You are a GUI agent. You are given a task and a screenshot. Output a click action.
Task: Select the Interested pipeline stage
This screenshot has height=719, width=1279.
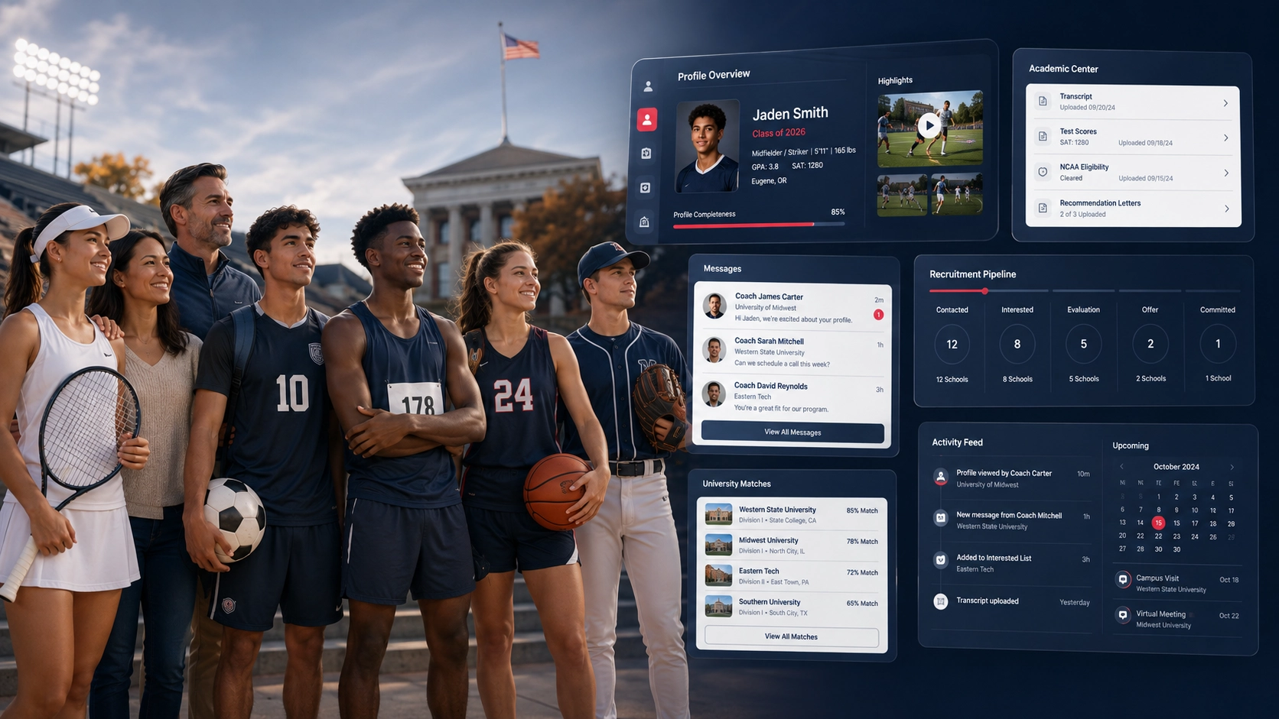[x=1017, y=310]
